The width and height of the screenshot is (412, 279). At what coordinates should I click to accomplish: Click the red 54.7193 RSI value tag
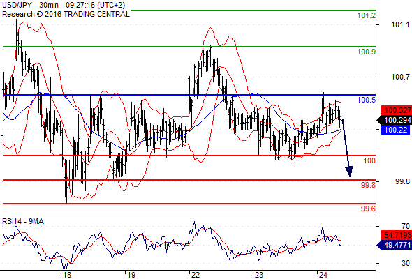(x=397, y=235)
